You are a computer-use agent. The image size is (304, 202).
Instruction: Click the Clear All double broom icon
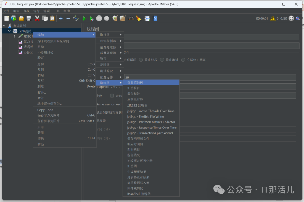tap(122, 18)
